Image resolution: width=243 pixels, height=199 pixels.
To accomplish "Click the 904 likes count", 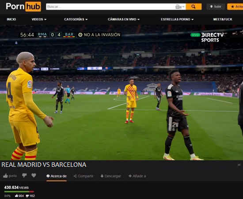I will point(19,196).
